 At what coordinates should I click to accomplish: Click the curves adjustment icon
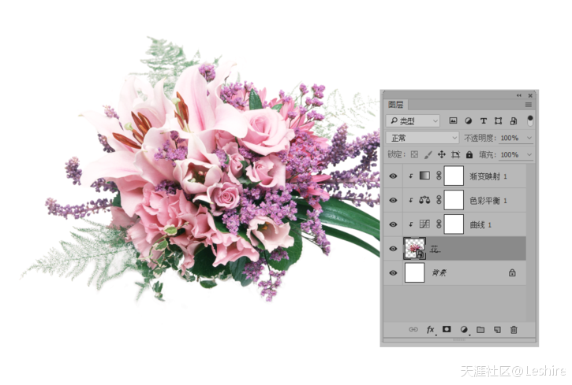(424, 224)
